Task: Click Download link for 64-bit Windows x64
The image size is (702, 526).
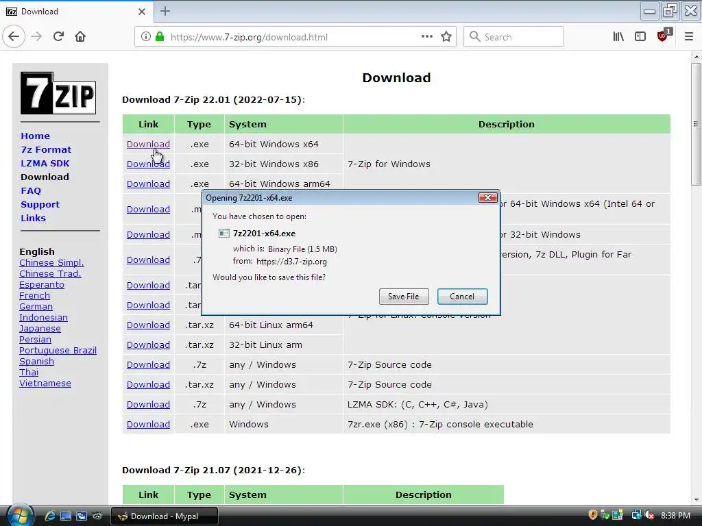Action: click(x=148, y=144)
